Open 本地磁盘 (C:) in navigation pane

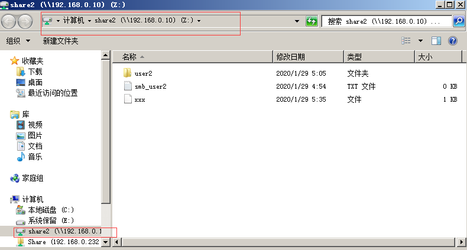point(50,210)
